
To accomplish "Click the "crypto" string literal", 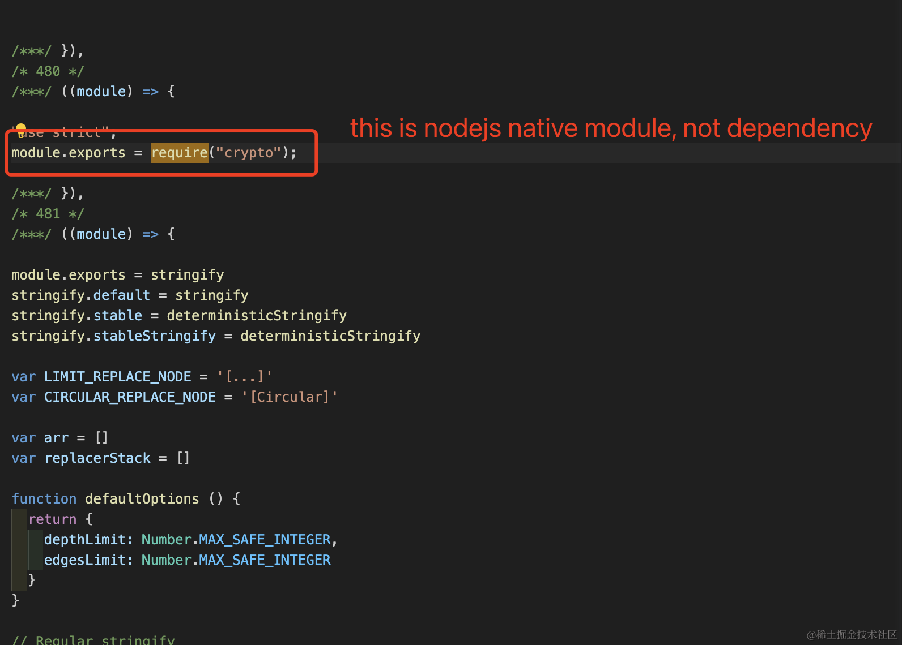I will pos(249,153).
